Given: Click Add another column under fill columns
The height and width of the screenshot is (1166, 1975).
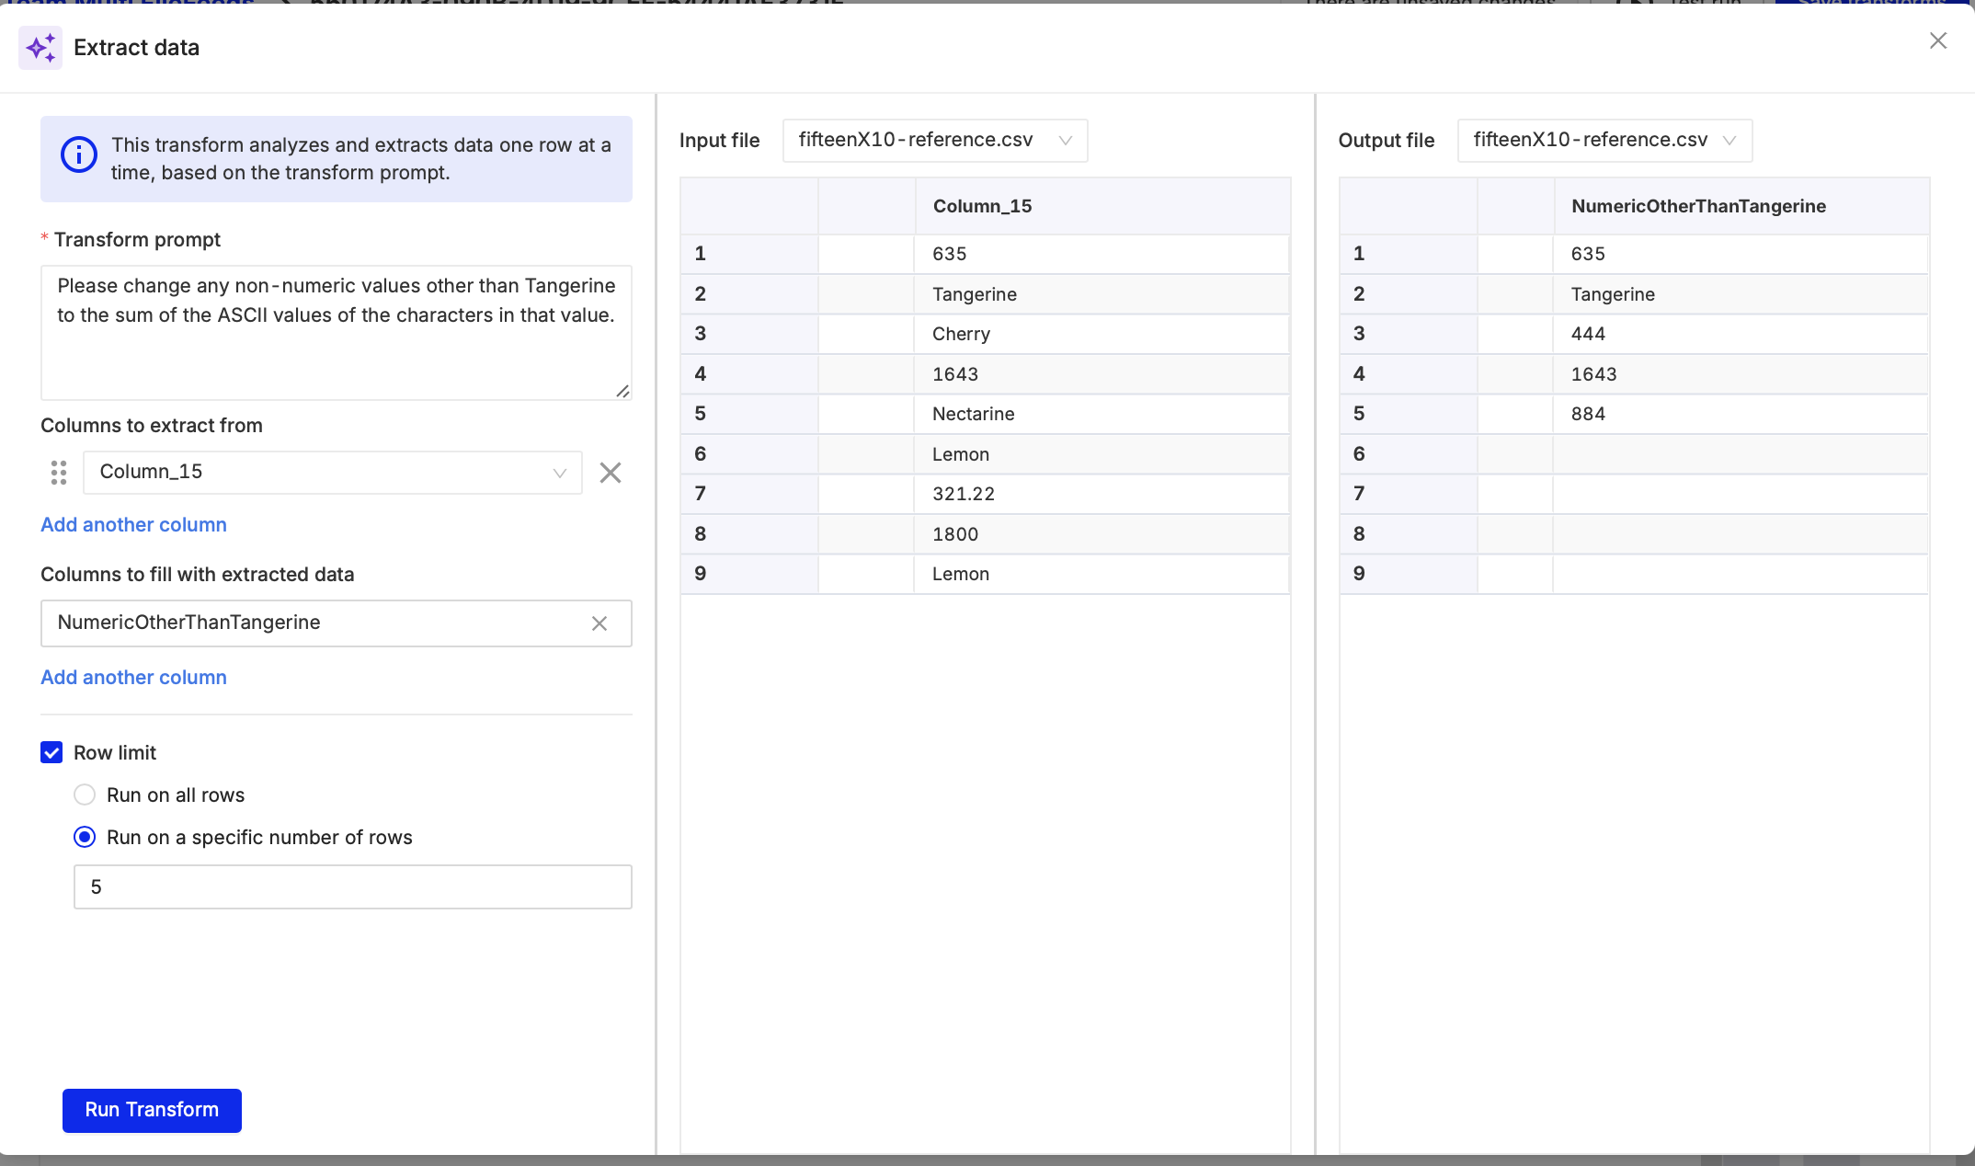Looking at the screenshot, I should point(133,677).
